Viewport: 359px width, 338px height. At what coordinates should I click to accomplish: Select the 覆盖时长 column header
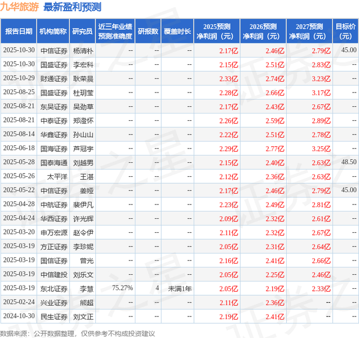[x=177, y=31]
